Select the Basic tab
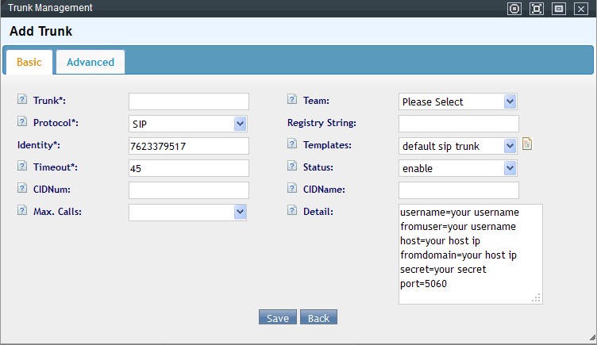 [29, 62]
